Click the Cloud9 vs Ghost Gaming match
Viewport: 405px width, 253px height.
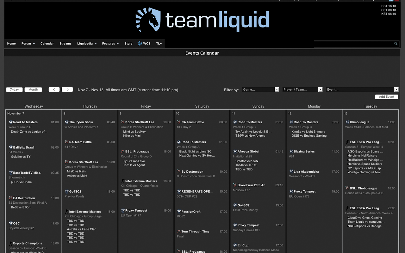click(x=365, y=218)
